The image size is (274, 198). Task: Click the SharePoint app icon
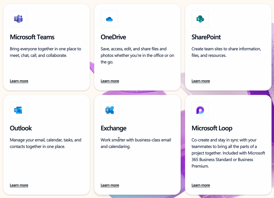click(200, 19)
